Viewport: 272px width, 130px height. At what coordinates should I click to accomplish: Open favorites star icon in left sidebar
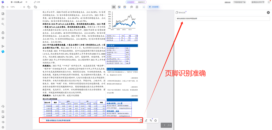[x=3, y=38]
